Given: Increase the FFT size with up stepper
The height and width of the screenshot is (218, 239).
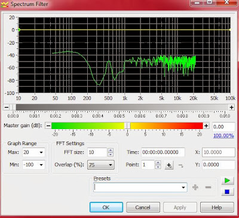Looking at the screenshot, I should click(x=111, y=151).
